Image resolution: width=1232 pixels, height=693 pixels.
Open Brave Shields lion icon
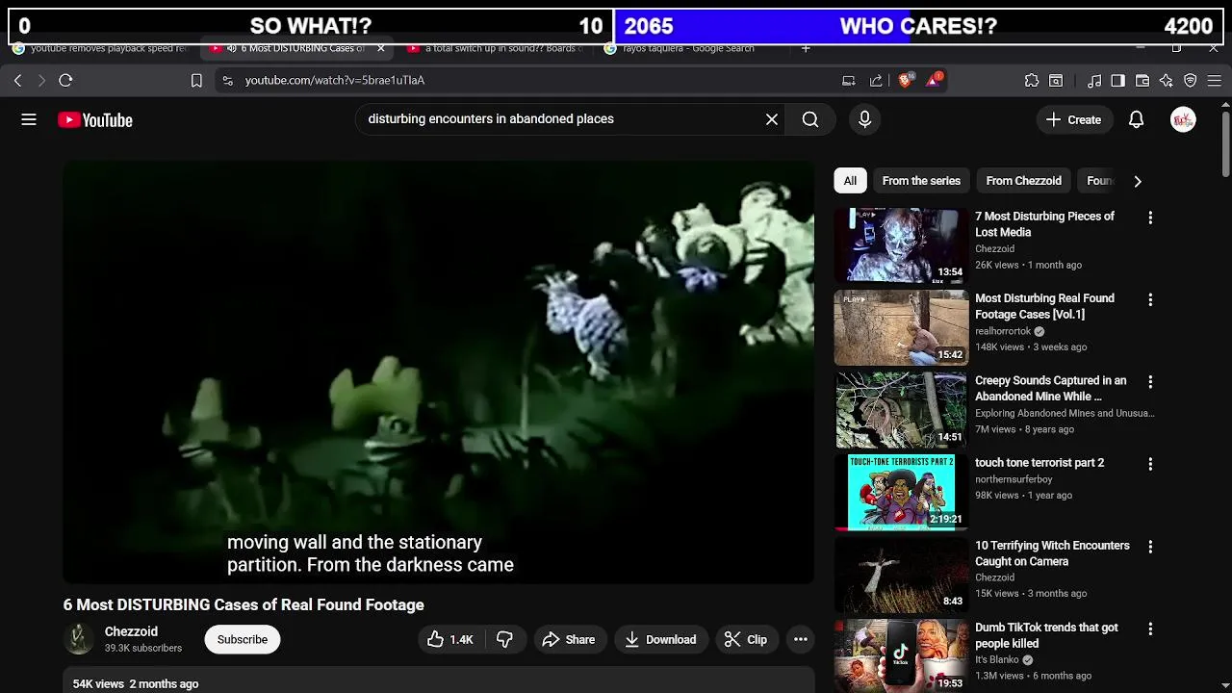[905, 81]
